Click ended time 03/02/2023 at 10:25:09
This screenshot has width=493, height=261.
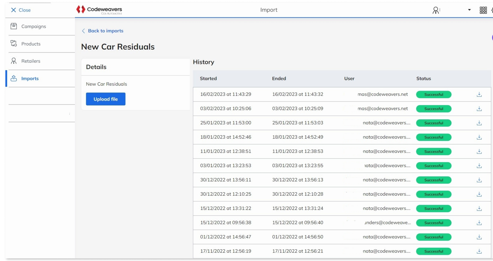[x=298, y=108]
